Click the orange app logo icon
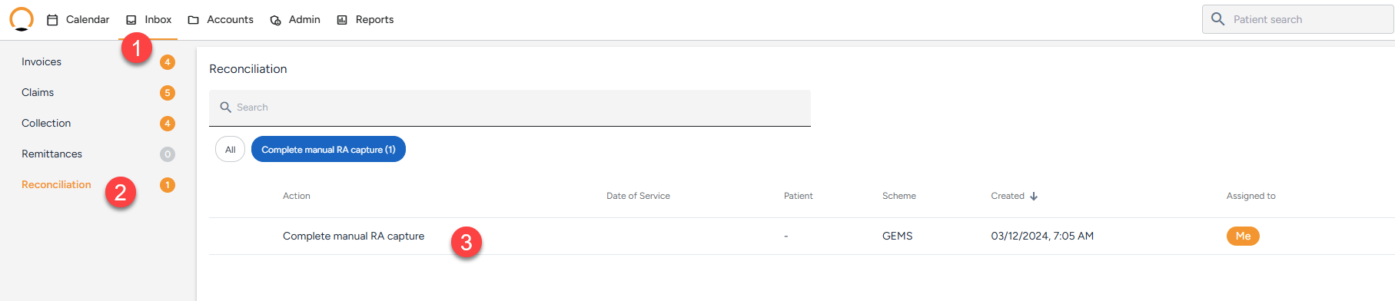The height and width of the screenshot is (301, 1395). pos(22,19)
